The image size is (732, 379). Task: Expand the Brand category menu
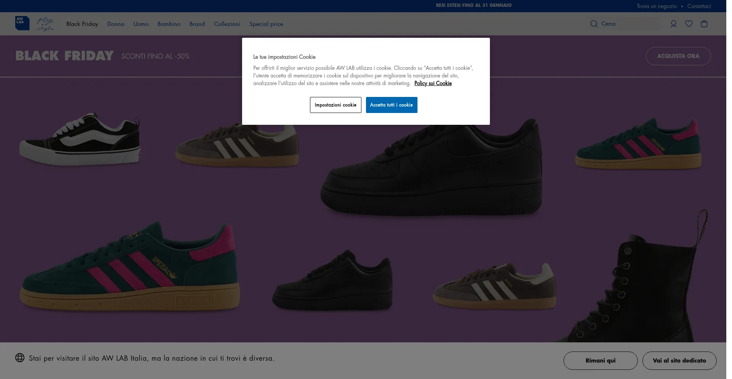pyautogui.click(x=197, y=24)
